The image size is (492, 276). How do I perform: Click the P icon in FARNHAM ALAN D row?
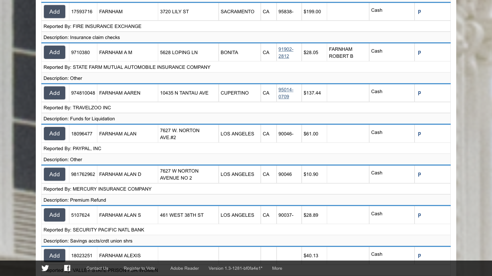click(419, 174)
